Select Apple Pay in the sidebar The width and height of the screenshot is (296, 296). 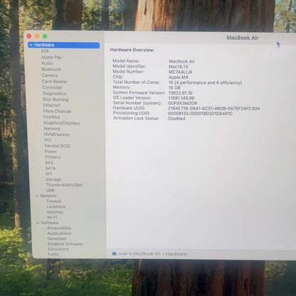coord(51,58)
